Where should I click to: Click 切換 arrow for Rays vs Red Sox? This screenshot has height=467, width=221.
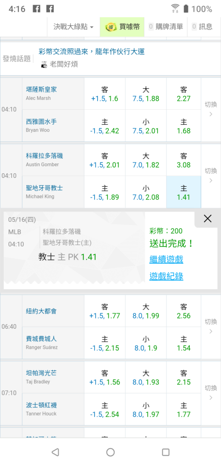pyautogui.click(x=211, y=393)
